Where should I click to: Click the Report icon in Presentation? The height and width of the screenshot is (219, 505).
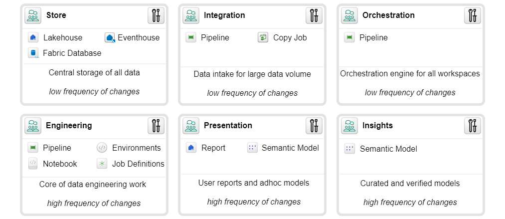(191, 148)
